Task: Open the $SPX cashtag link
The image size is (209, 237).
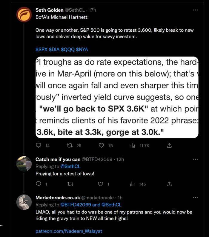Action: click(x=42, y=49)
